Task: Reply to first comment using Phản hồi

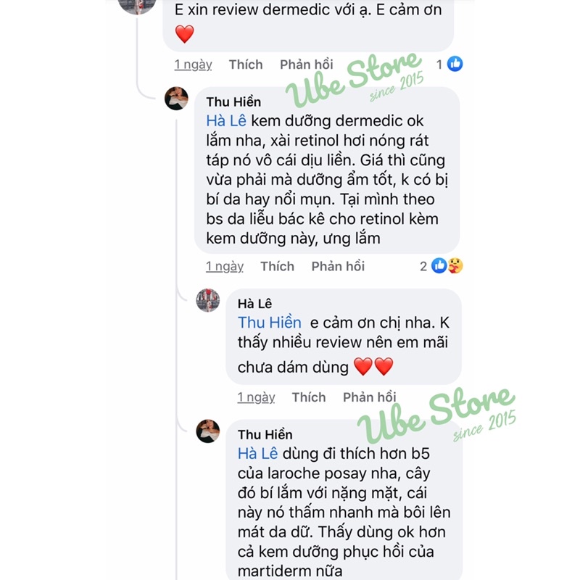Action: 306,65
